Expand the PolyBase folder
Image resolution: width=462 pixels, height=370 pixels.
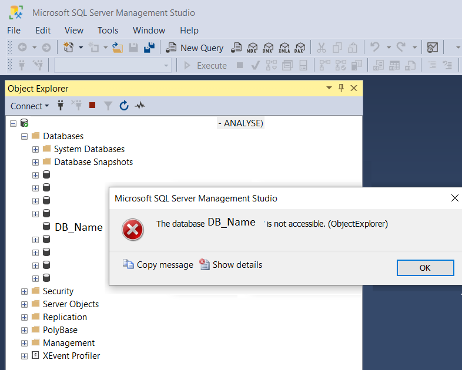point(24,331)
